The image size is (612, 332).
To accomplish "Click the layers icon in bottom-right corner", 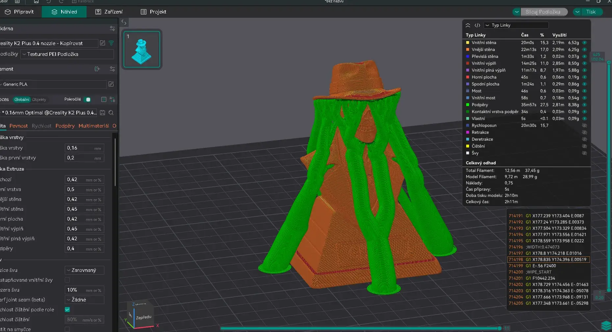I will (606, 325).
